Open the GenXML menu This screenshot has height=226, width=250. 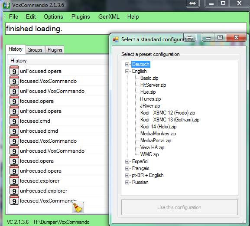click(x=109, y=16)
